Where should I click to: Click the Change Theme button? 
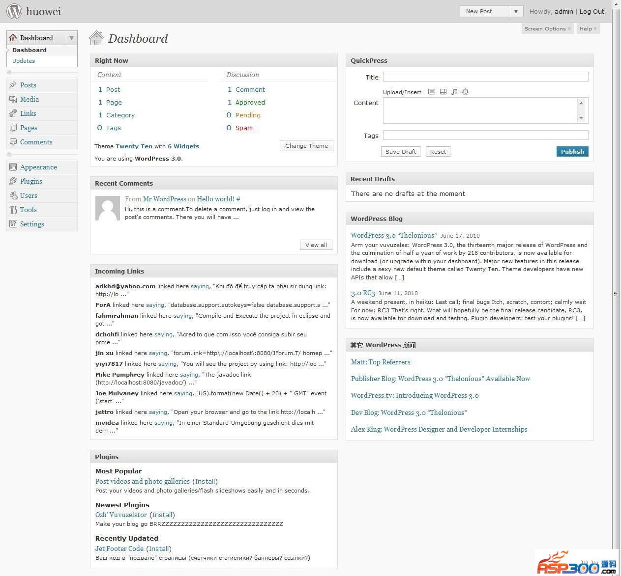(x=306, y=146)
